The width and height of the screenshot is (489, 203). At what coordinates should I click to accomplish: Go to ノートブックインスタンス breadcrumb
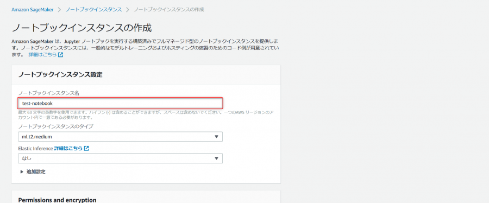93,10
